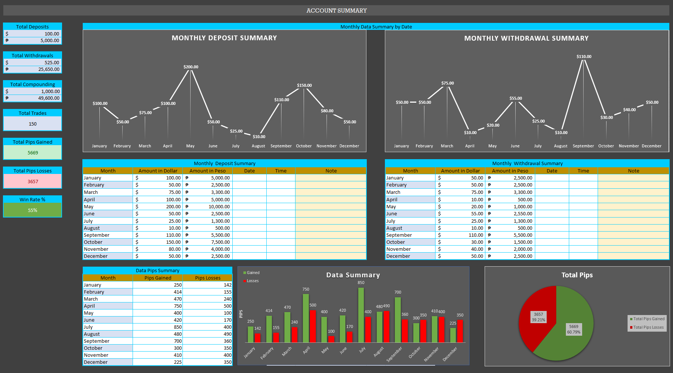Click the $200.00 May data label in deposit chart
This screenshot has height=373, width=673.
click(x=191, y=67)
